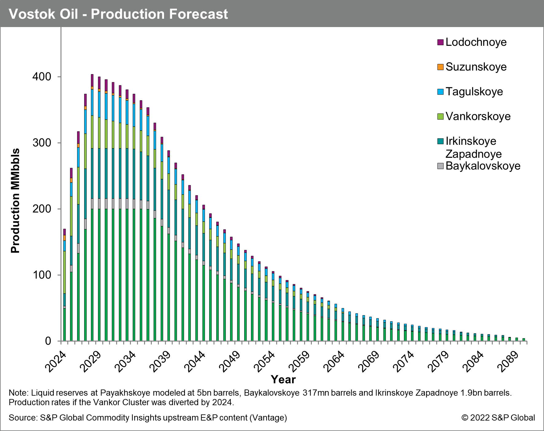Viewport: 544px width, 431px height.
Task: Click the grey Baykalovskoye legend swatch
Action: [440, 166]
